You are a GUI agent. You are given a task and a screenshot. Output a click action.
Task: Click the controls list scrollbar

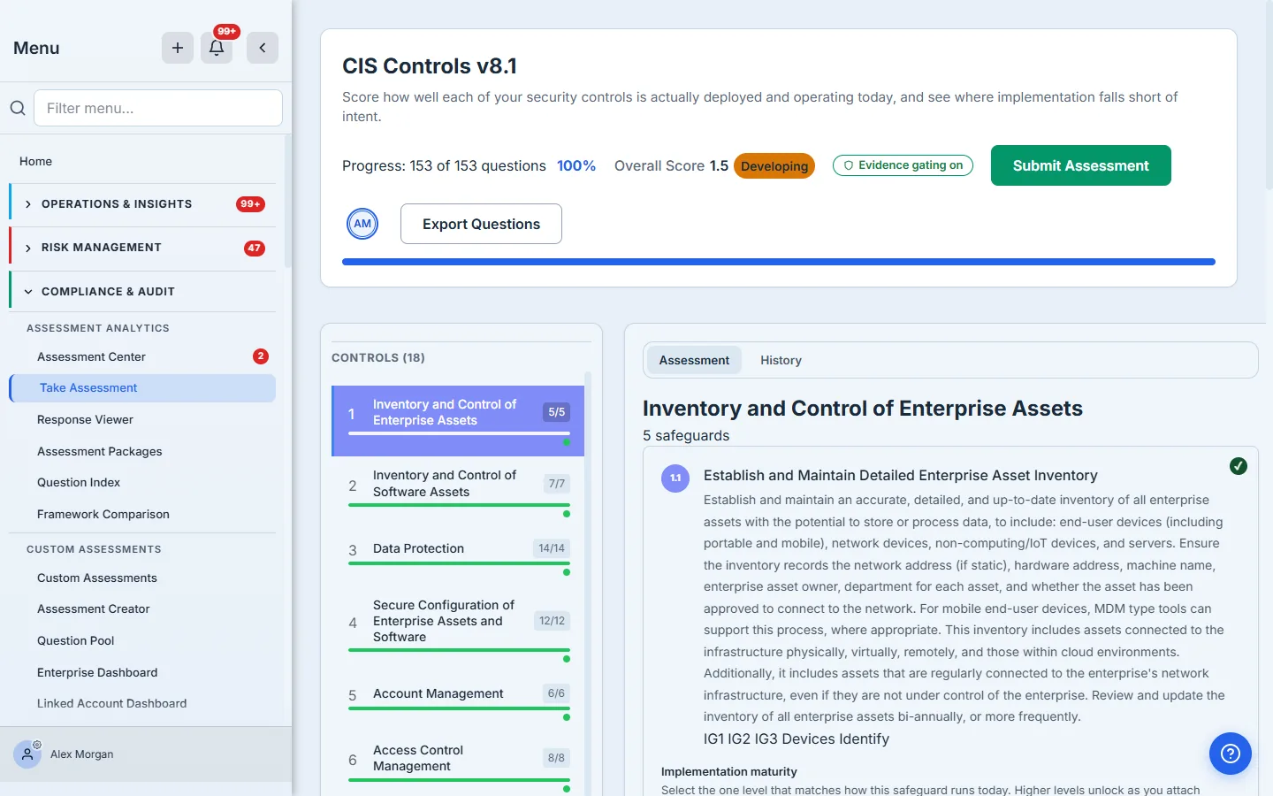pos(588,584)
